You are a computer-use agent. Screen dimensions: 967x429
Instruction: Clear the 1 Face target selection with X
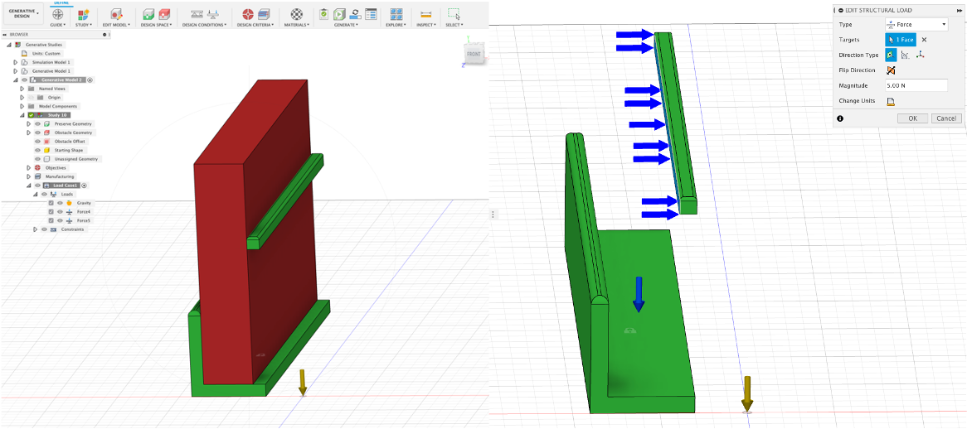(x=924, y=40)
